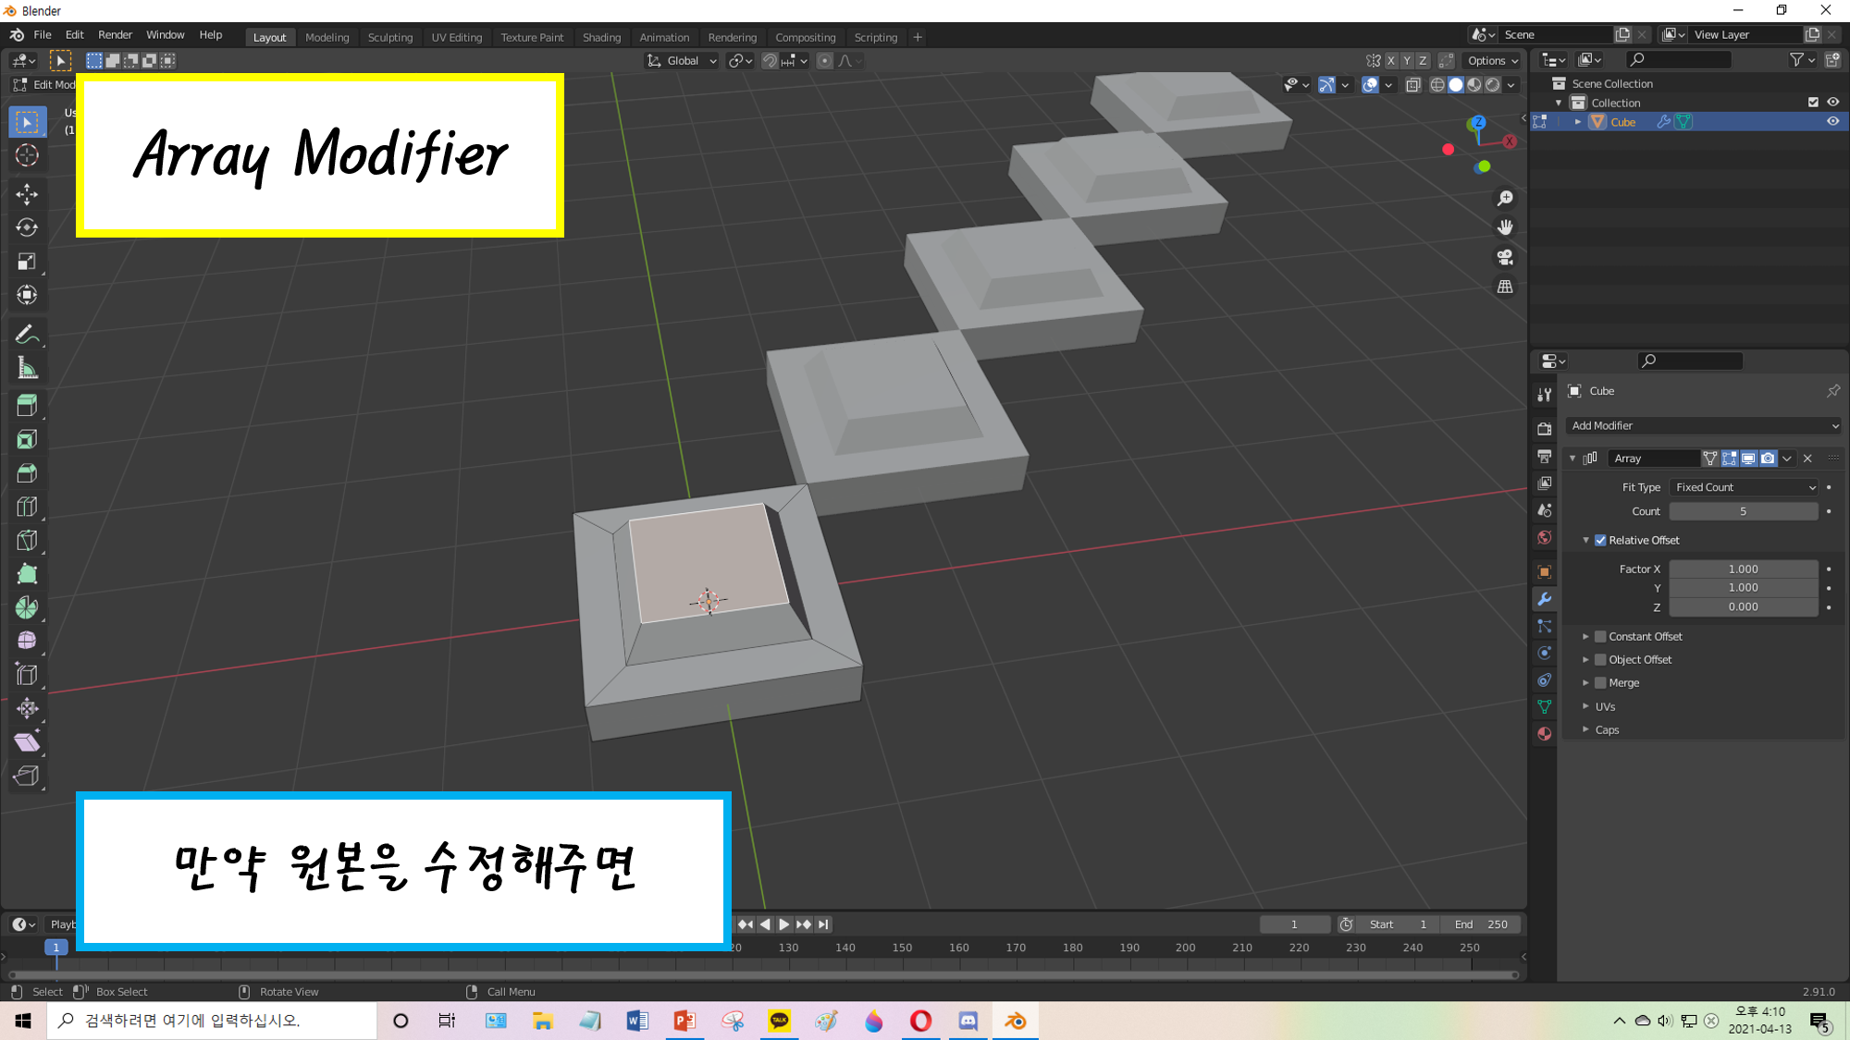Enable the Merge checkbox
Viewport: 1850px width, 1040px height.
click(1600, 683)
